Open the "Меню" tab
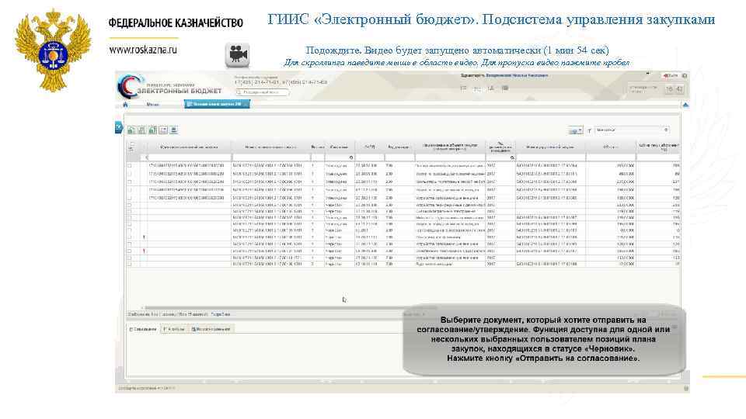The width and height of the screenshot is (746, 419). point(153,105)
